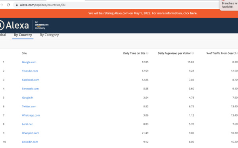This screenshot has height=148, width=238.
Task: Click the 3:54 time for Google.fr
Action: [x=146, y=97]
